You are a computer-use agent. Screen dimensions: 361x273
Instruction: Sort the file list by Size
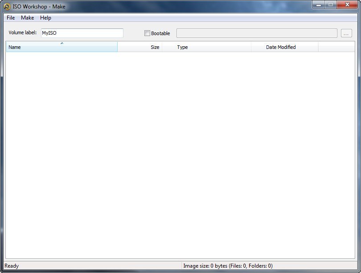coord(154,47)
